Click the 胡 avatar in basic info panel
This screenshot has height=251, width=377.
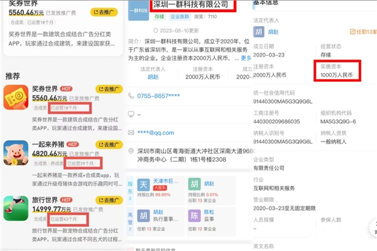click(259, 31)
